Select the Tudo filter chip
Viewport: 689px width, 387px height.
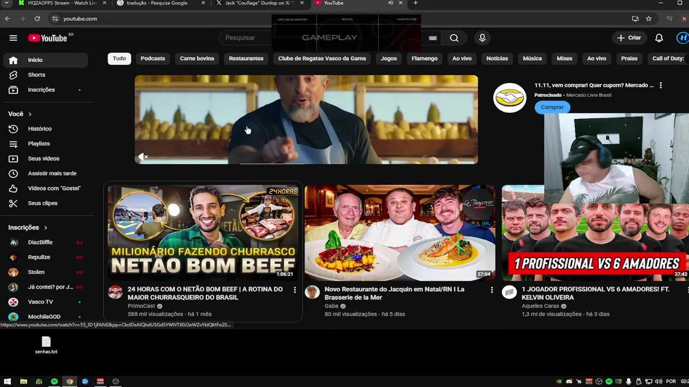point(119,59)
